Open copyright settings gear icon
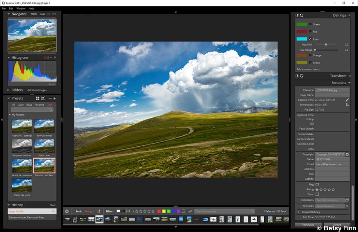The height and width of the screenshot is (232, 358). (x=347, y=154)
